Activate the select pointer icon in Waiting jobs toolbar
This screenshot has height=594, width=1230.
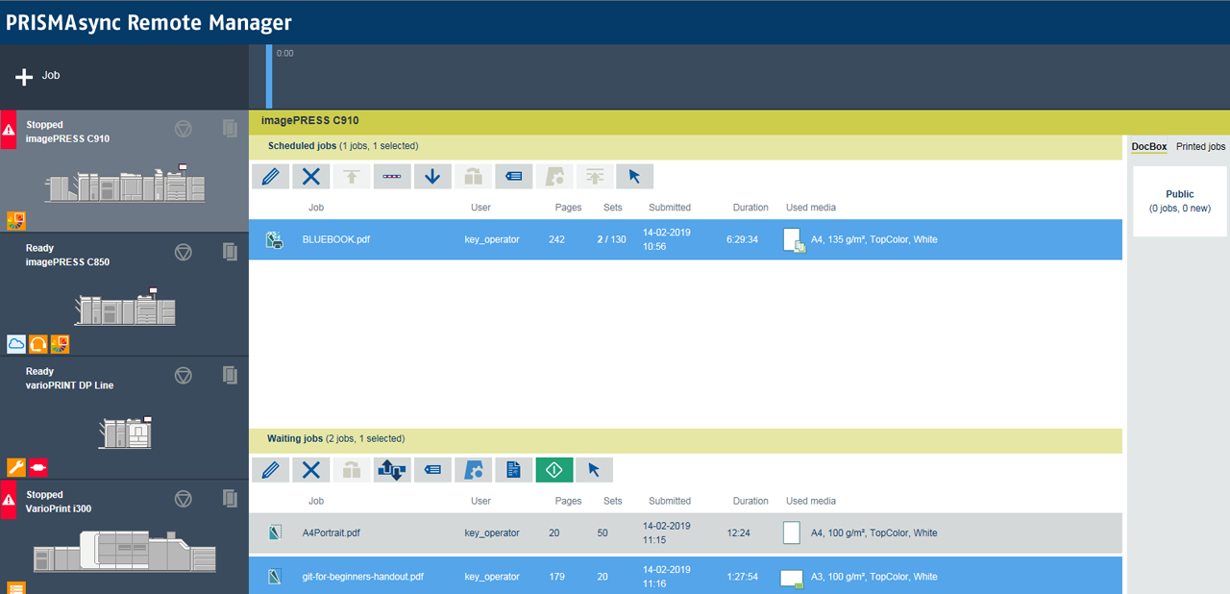pos(594,470)
